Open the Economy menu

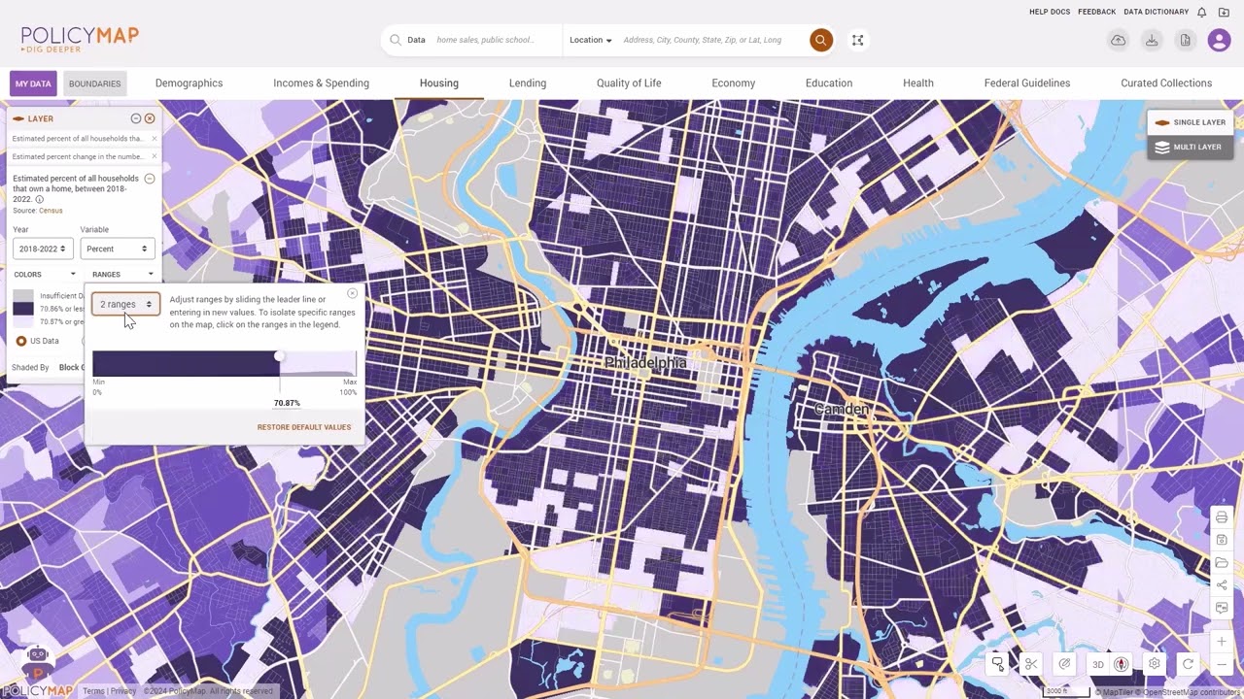coord(733,83)
